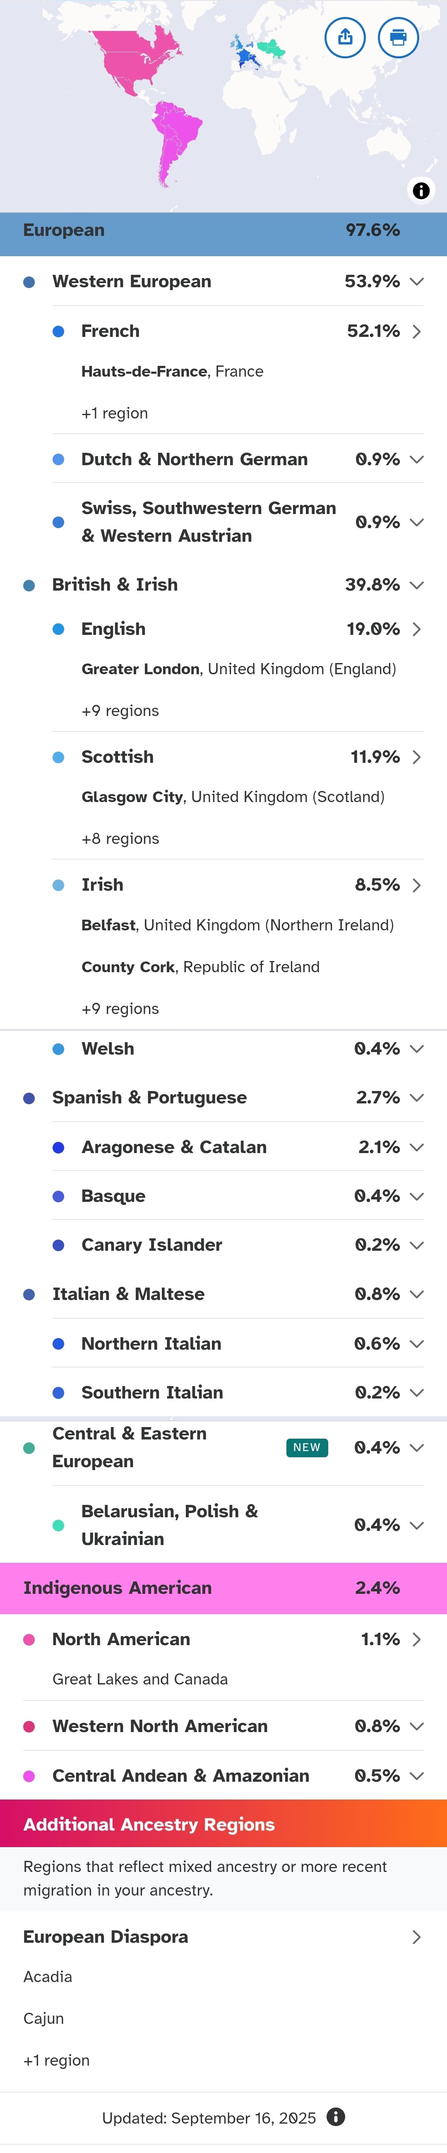Click the print icon on the map

tap(399, 38)
